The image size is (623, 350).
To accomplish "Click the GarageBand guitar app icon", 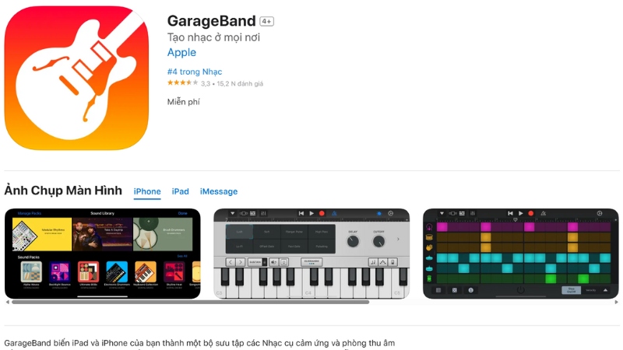I will pyautogui.click(x=76, y=78).
